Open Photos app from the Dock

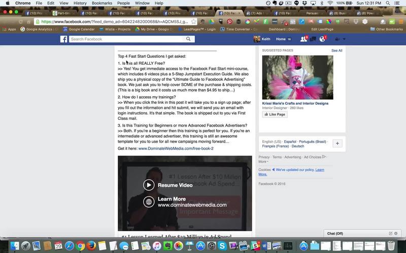(x=179, y=246)
